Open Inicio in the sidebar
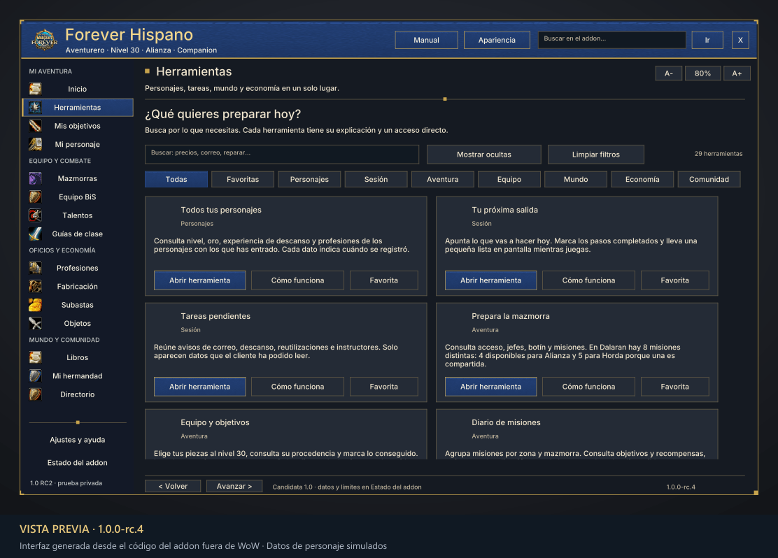 78,89
